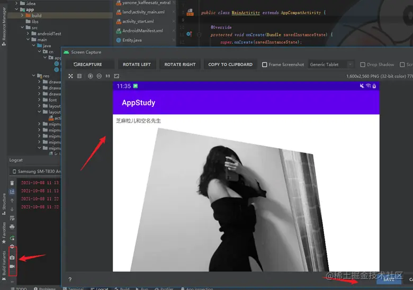This screenshot has height=290, width=413.
Task: Expand the font folder chevron
Action: click(x=39, y=99)
